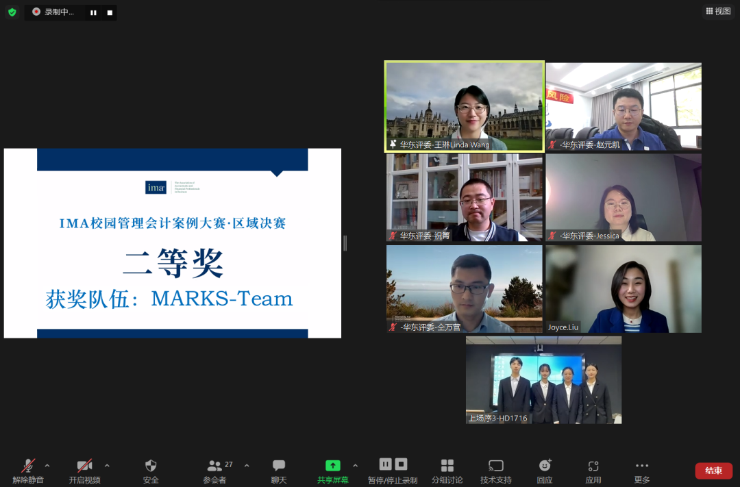Select the Joyce.Liu video tile
The width and height of the screenshot is (740, 487).
(623, 289)
